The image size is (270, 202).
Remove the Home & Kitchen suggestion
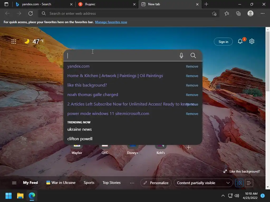tap(192, 76)
